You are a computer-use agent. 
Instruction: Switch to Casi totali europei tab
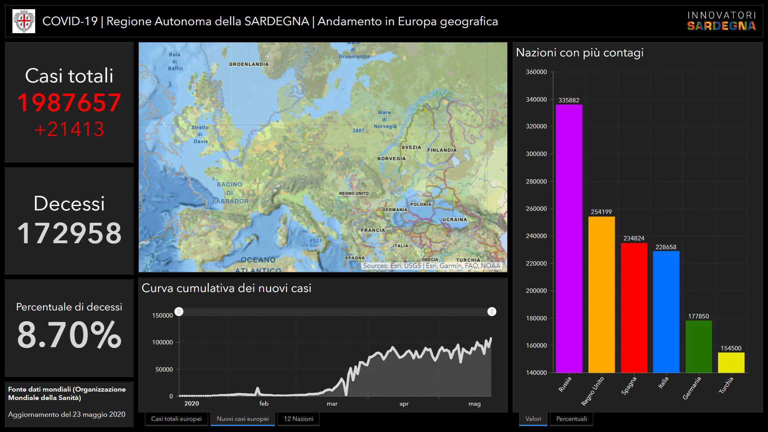point(176,419)
